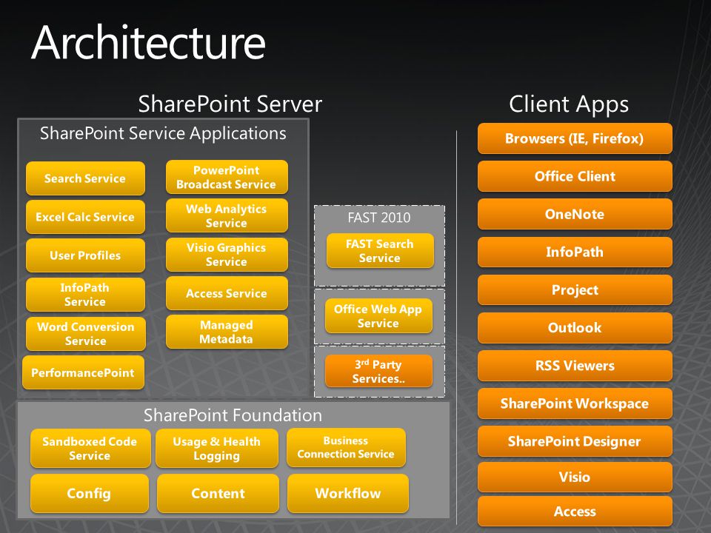Click the Office Web App Service box
Viewport: 711px width, 533px height.
point(378,316)
